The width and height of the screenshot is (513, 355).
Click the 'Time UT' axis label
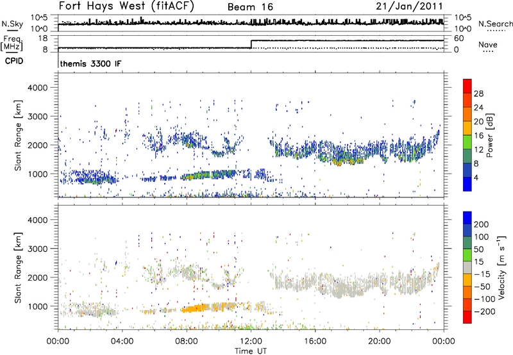click(x=251, y=351)
